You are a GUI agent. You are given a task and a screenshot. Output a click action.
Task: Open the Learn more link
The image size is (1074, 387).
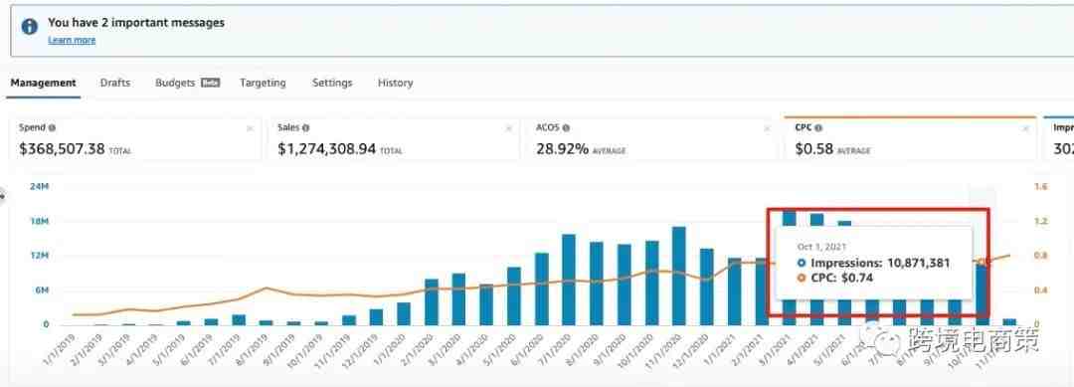(x=72, y=41)
